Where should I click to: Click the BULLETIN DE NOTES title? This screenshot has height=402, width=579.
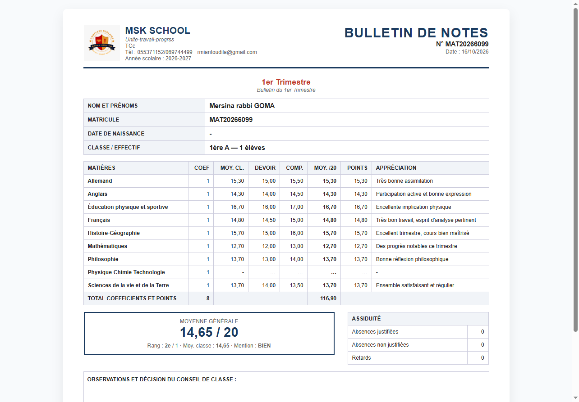pos(416,33)
